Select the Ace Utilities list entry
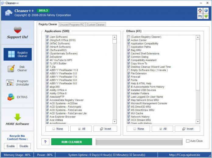 (x=56, y=120)
